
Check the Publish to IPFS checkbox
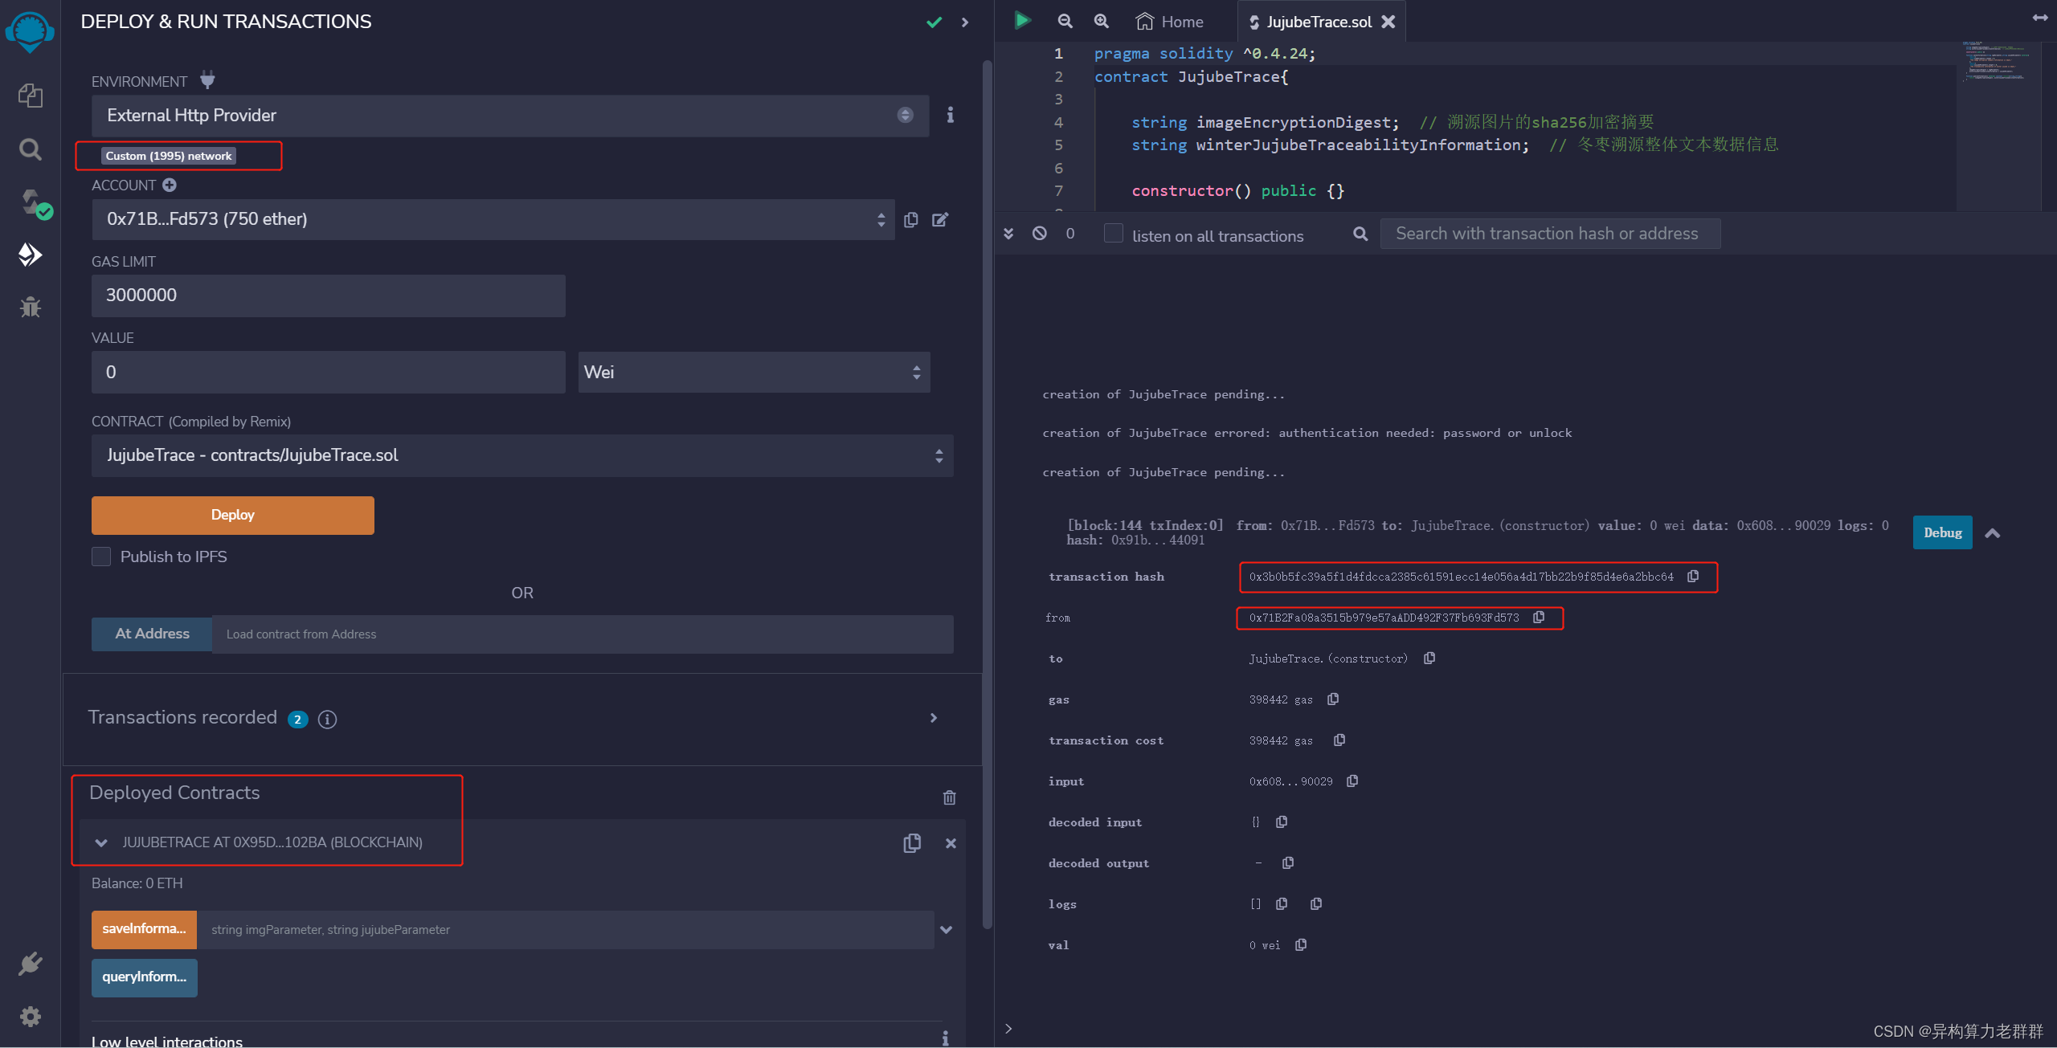click(x=101, y=557)
